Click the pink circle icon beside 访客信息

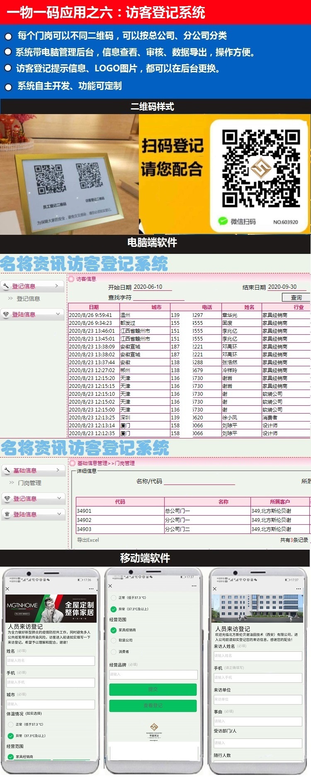coord(71,279)
